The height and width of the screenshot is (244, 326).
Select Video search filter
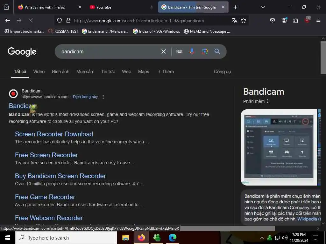tap(39, 71)
